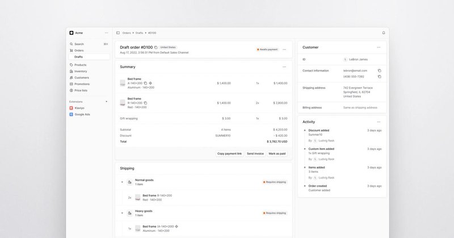Click the Red bed frame thumbnail in Summary

(123, 103)
